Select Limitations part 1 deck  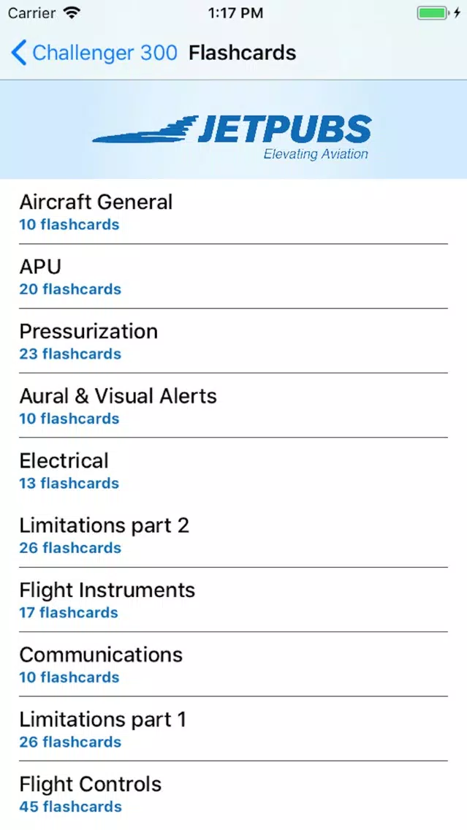234,729
